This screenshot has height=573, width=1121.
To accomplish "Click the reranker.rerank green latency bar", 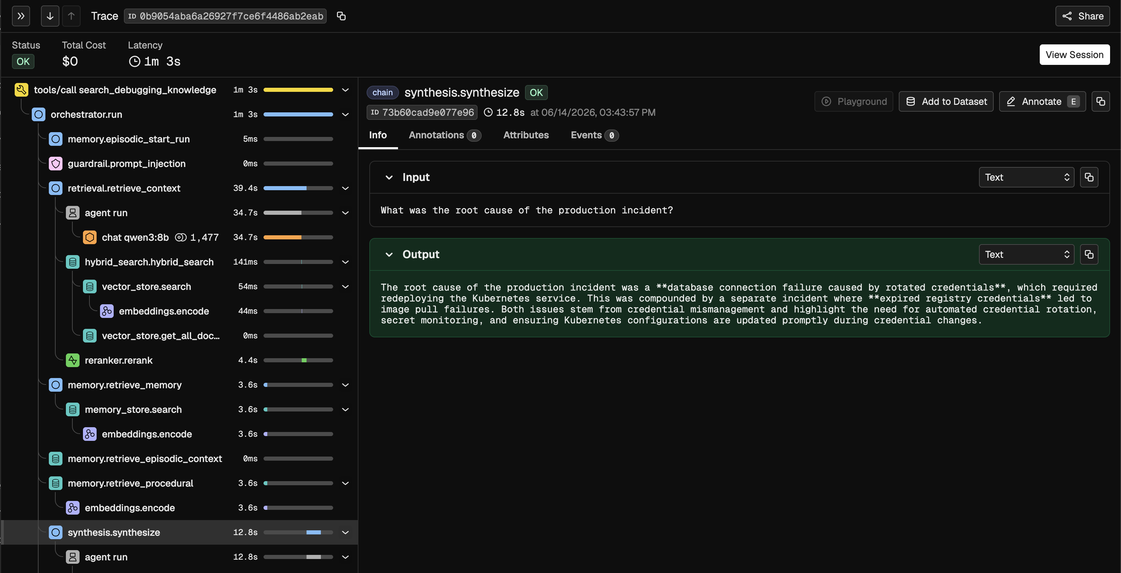I will click(304, 360).
